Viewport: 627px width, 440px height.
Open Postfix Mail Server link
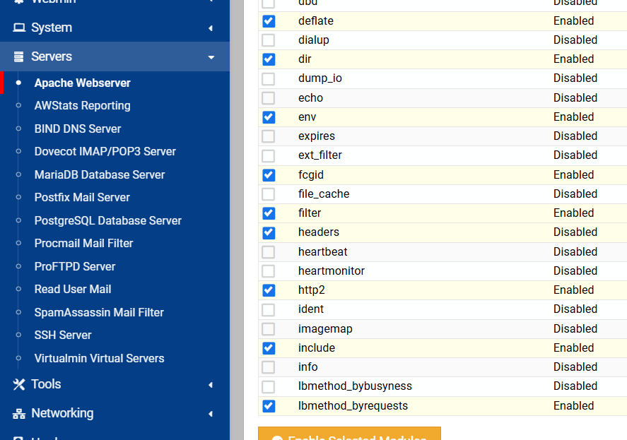click(82, 197)
